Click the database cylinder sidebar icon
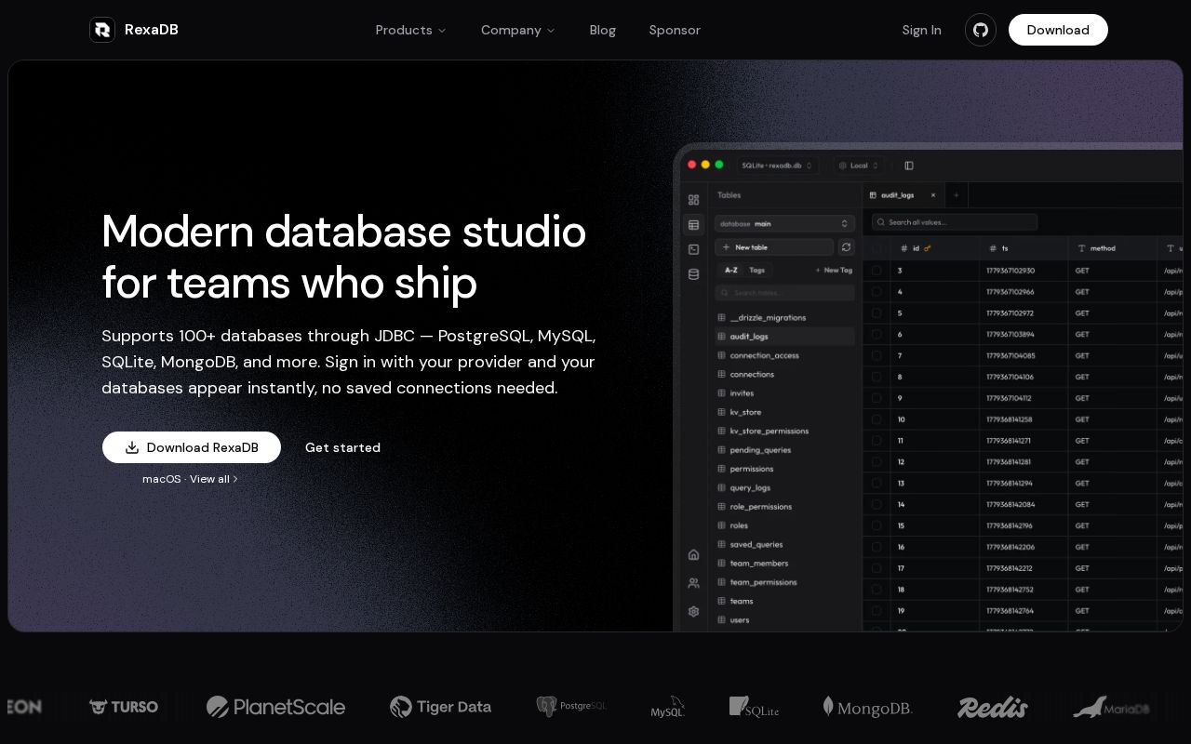Screen dimensions: 1191x744 [693, 274]
